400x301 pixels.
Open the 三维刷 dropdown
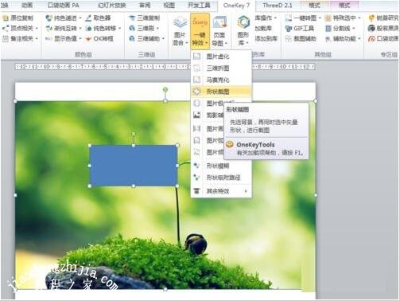[x=144, y=28]
